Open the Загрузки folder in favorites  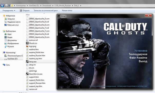click(11, 19)
